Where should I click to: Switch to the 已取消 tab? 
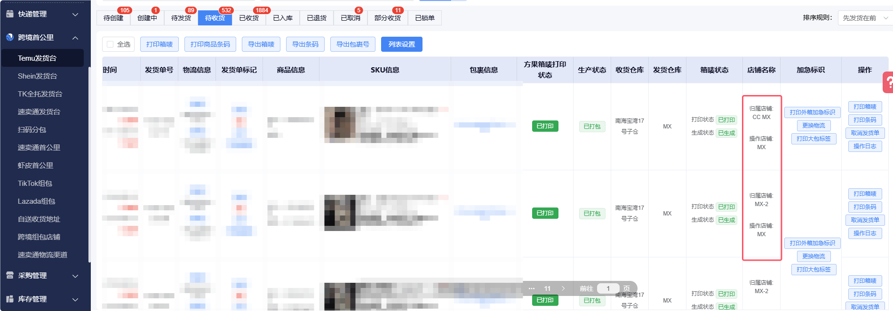coord(351,18)
